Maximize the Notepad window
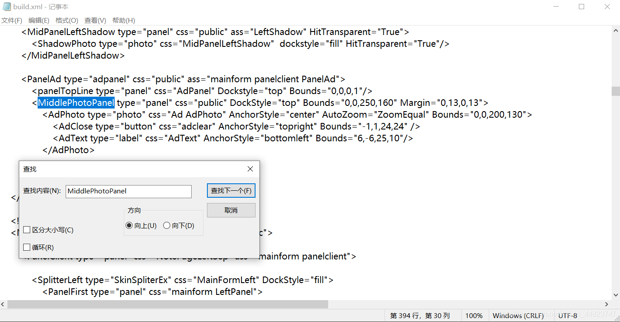620x322 pixels. click(581, 7)
